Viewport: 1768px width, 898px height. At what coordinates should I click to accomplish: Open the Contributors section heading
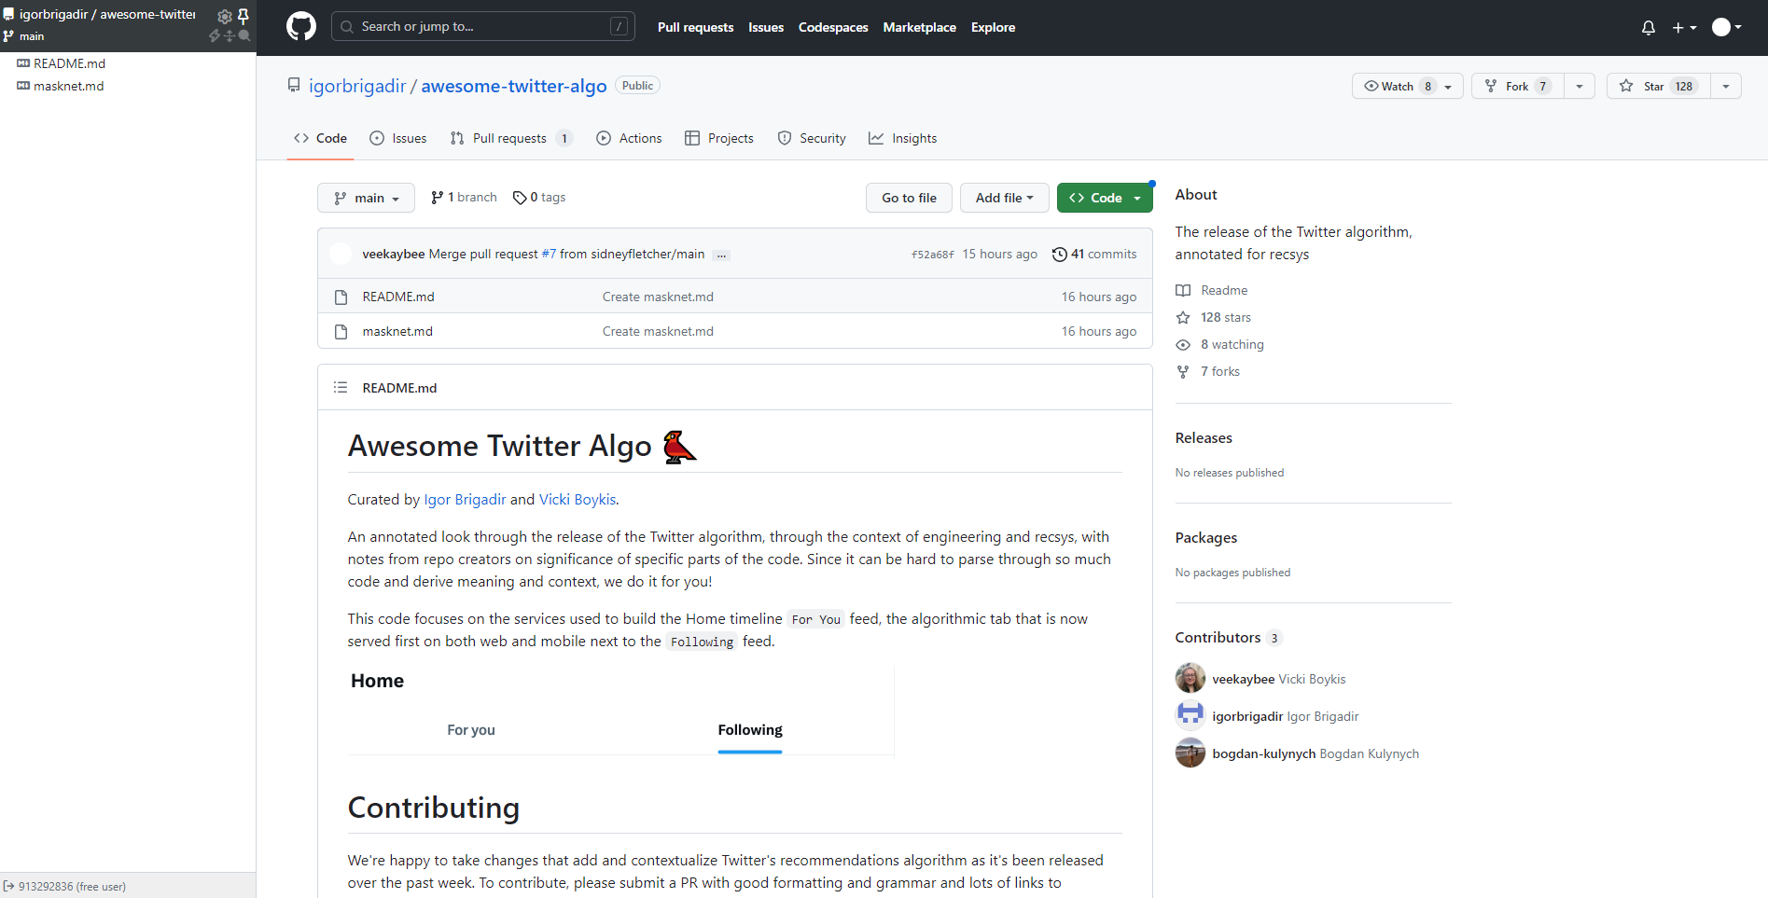click(1229, 637)
